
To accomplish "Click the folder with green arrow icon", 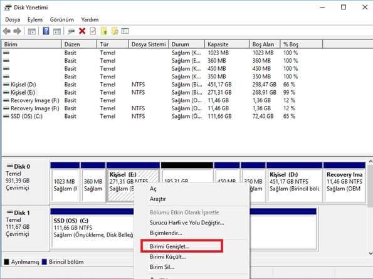I will [x=104, y=31].
